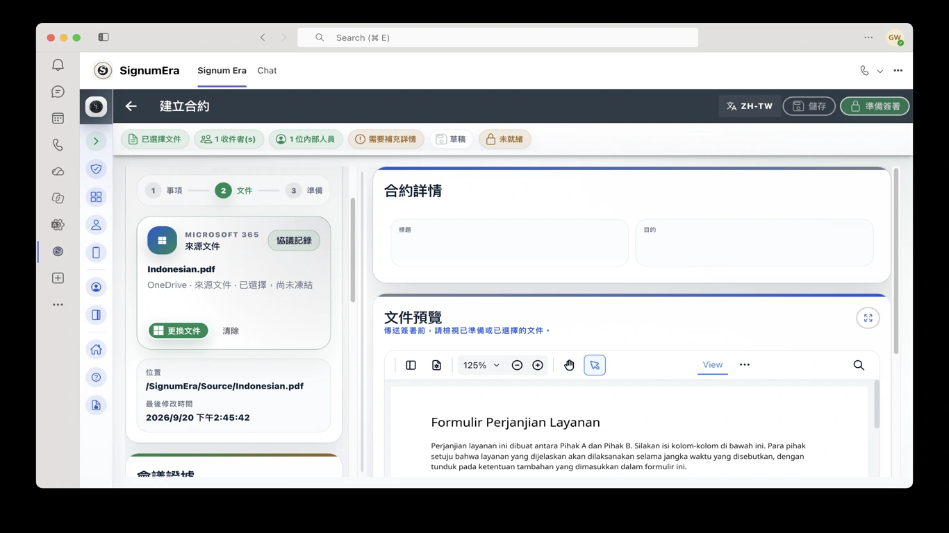The image size is (949, 533).
Task: Open the activity bell notifications
Action: click(x=58, y=65)
